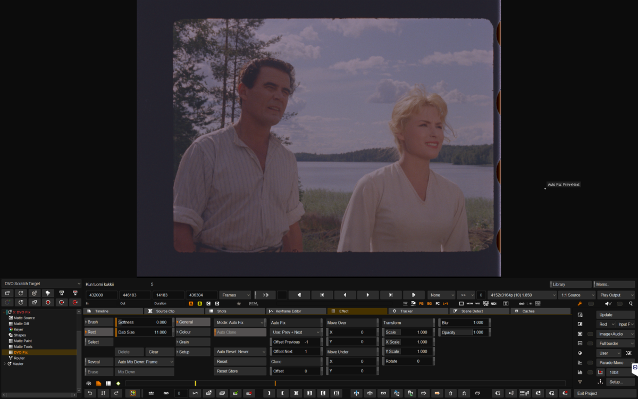Click the NDI output icon
Screen dimensions: 638x399
tap(493, 304)
